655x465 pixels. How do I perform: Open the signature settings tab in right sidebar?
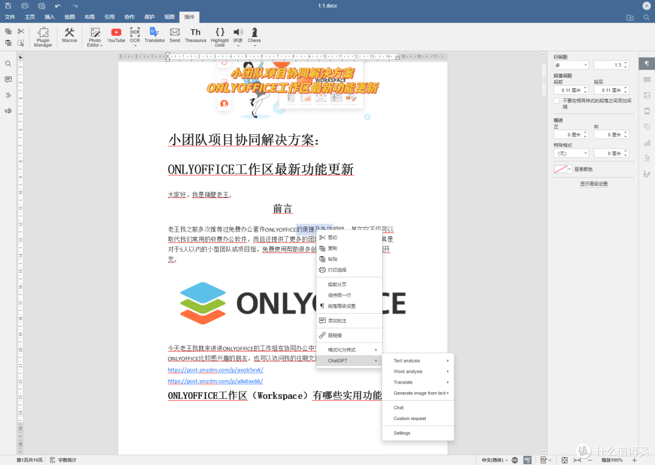click(647, 174)
